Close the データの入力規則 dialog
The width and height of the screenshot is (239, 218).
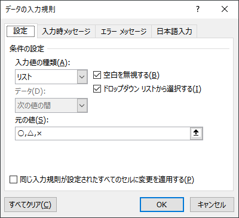click(225, 9)
